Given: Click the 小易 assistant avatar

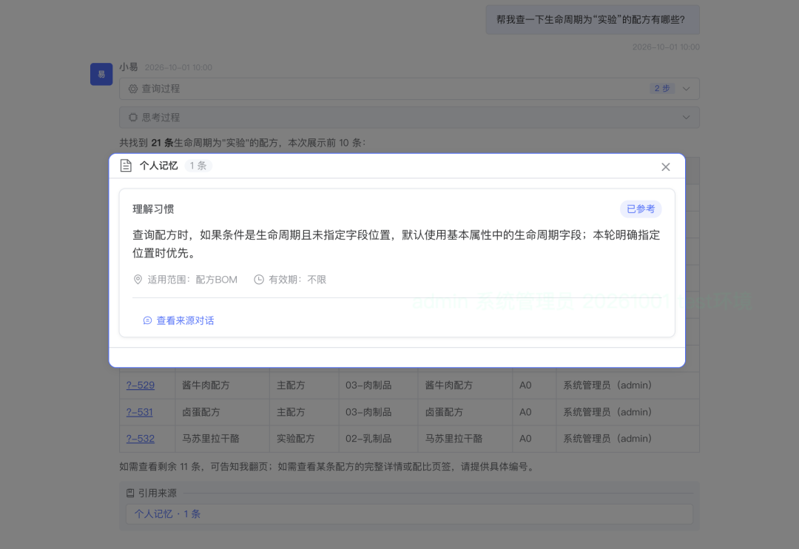Looking at the screenshot, I should pyautogui.click(x=101, y=74).
